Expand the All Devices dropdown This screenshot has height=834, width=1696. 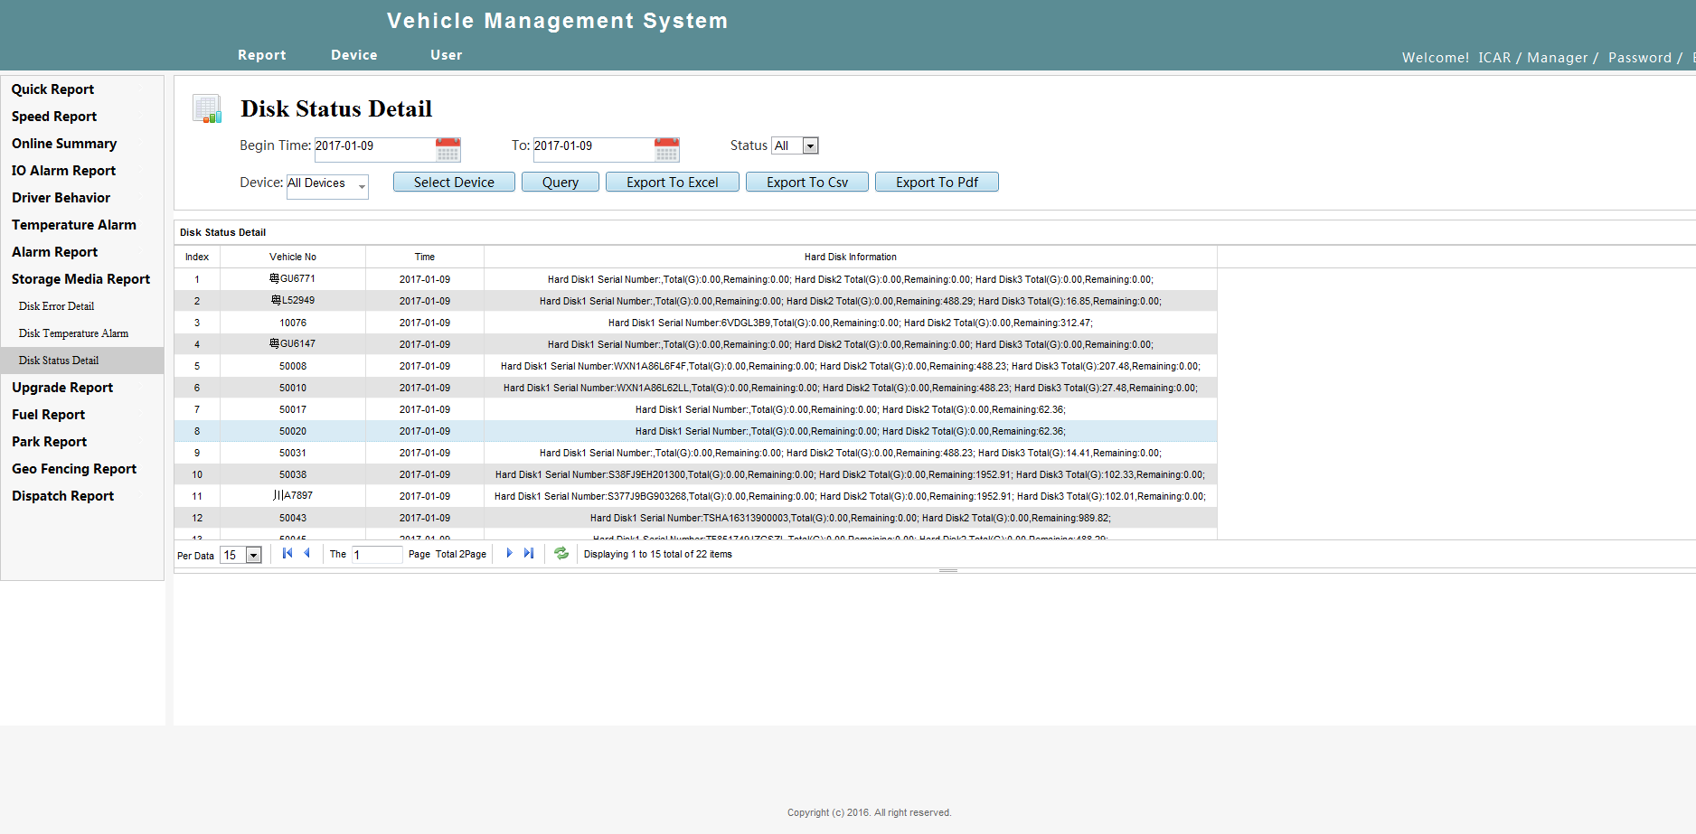(x=362, y=186)
